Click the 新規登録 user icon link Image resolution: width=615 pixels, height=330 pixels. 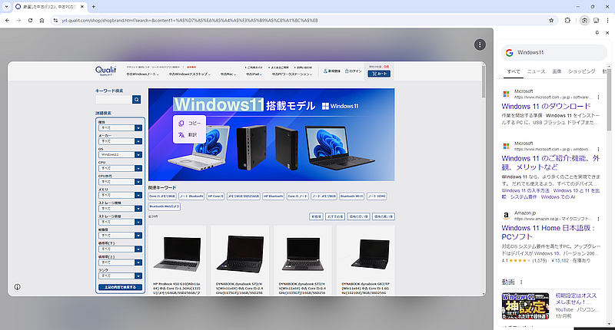pos(332,71)
